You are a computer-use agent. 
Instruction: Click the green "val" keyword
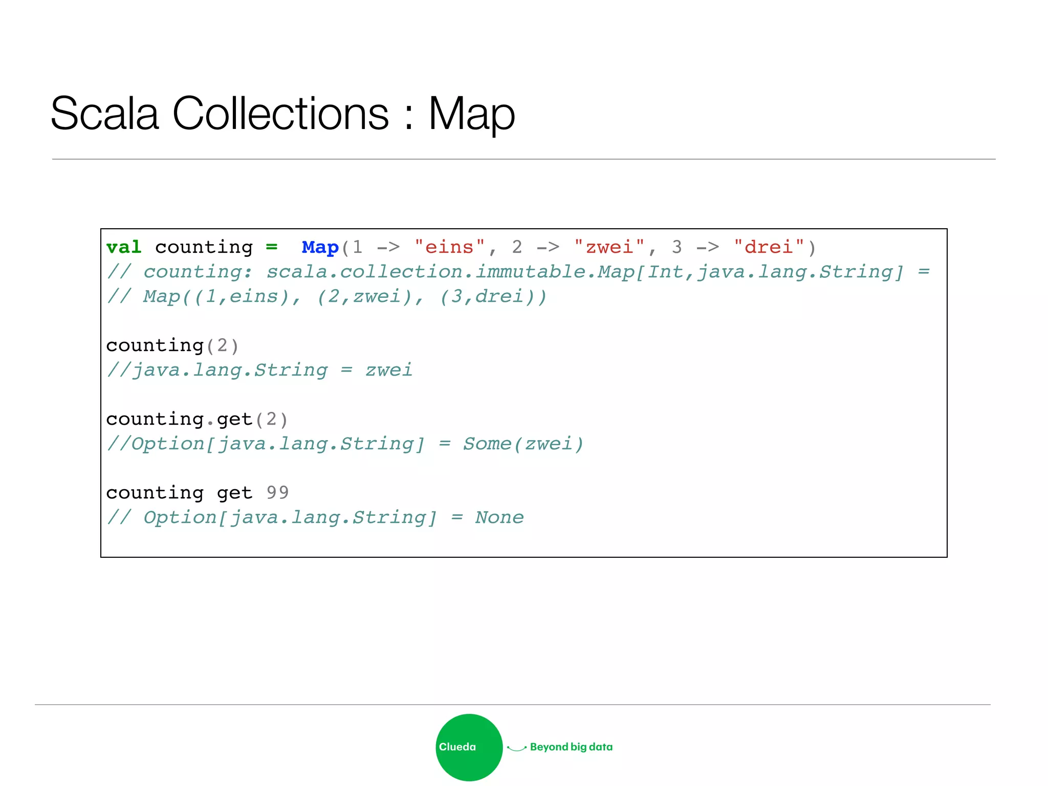coord(124,247)
